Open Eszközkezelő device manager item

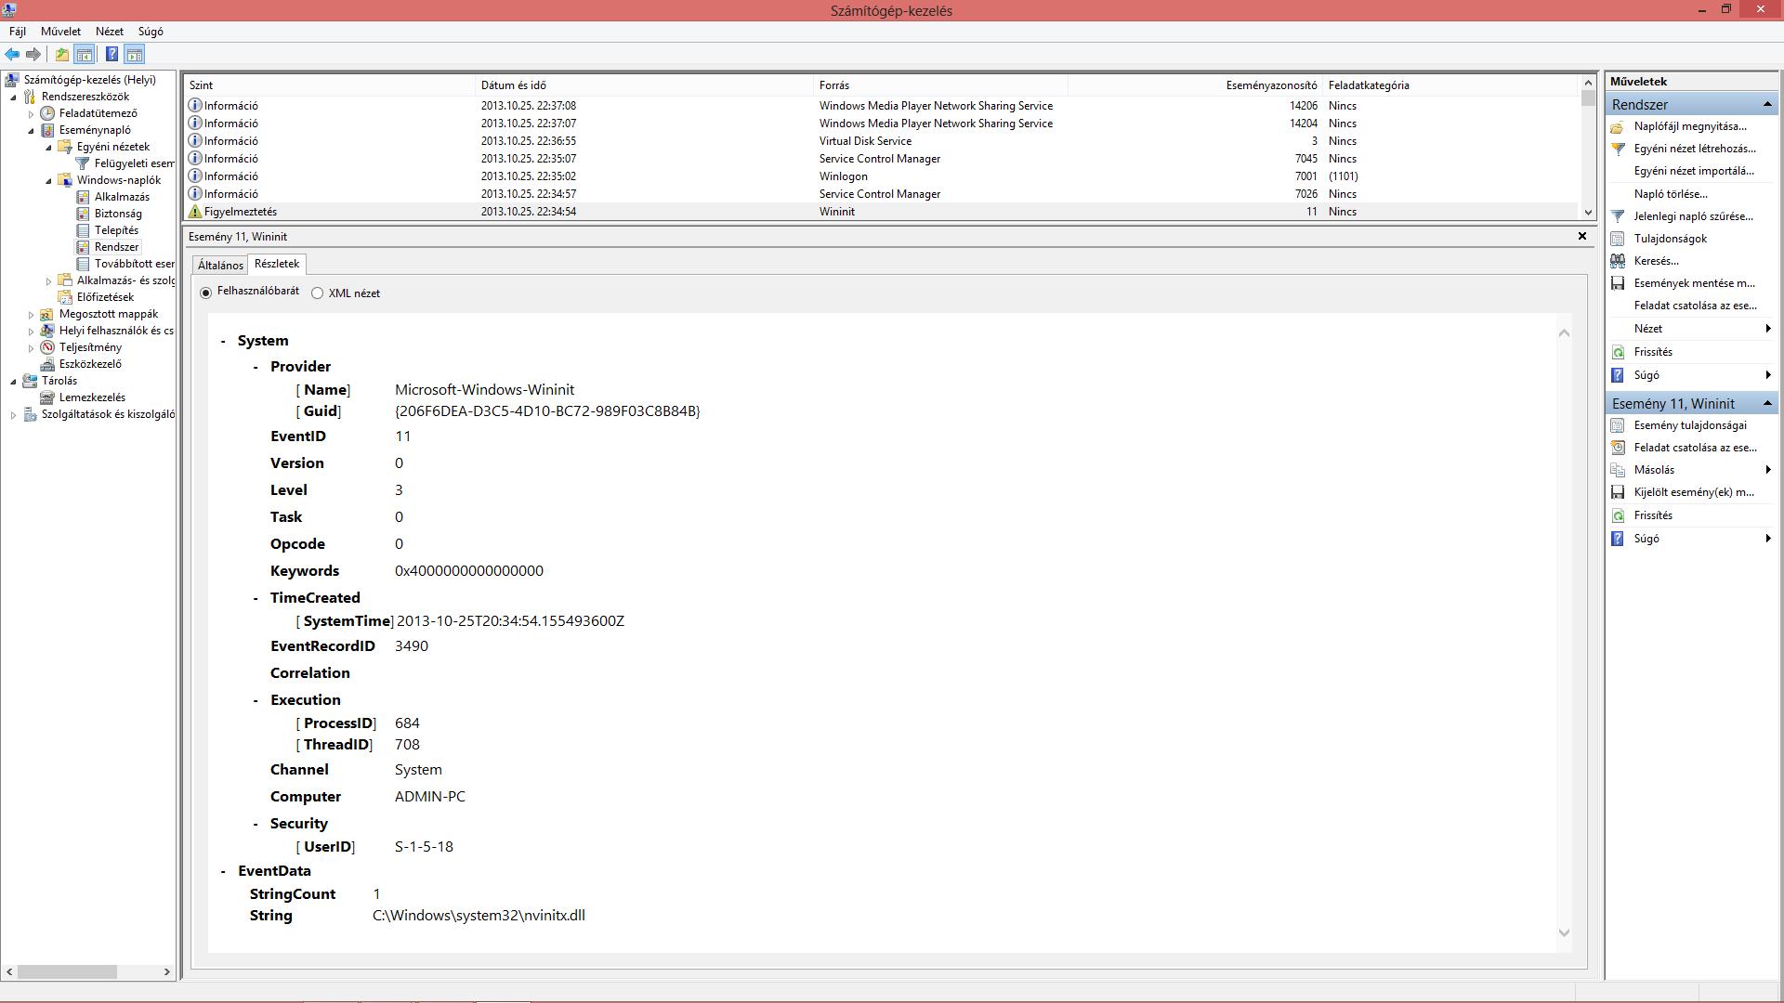coord(89,364)
